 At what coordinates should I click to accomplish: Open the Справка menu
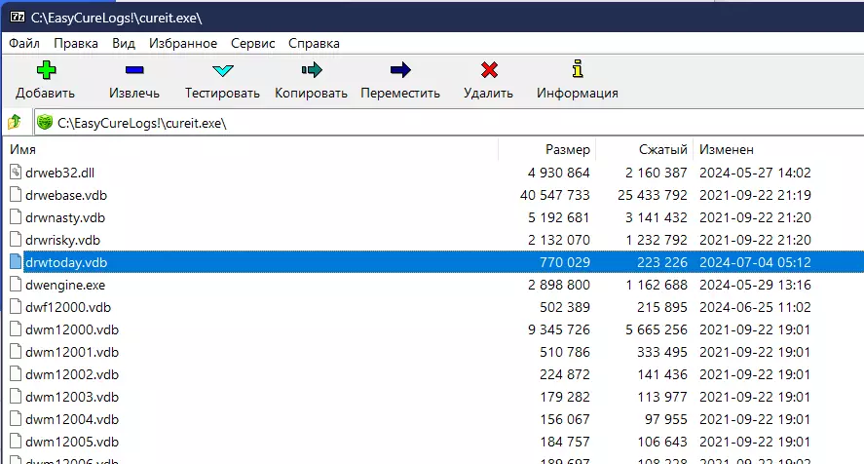(x=314, y=43)
